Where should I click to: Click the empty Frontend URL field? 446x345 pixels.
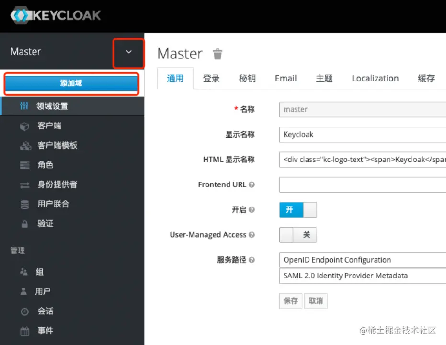pyautogui.click(x=363, y=184)
